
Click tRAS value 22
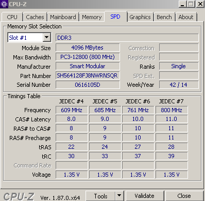click(x=72, y=147)
